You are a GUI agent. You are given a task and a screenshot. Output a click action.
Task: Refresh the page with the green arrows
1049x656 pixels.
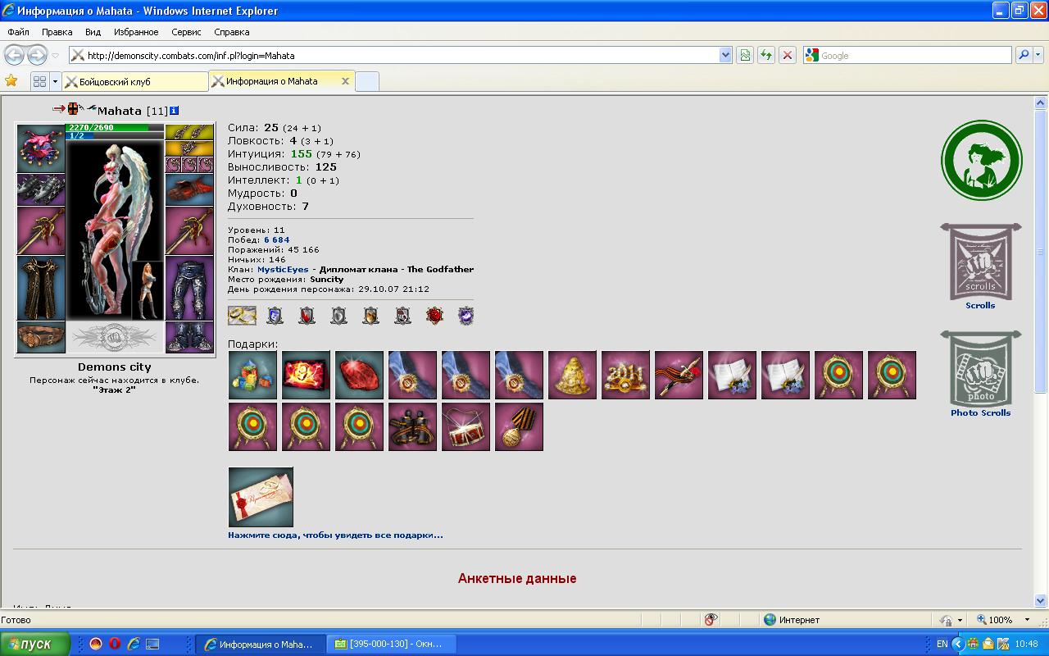coord(766,55)
